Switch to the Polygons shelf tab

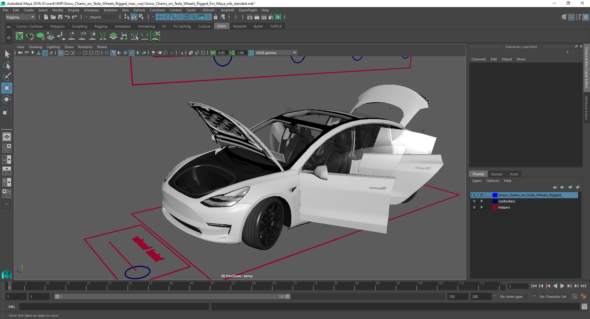tap(57, 26)
